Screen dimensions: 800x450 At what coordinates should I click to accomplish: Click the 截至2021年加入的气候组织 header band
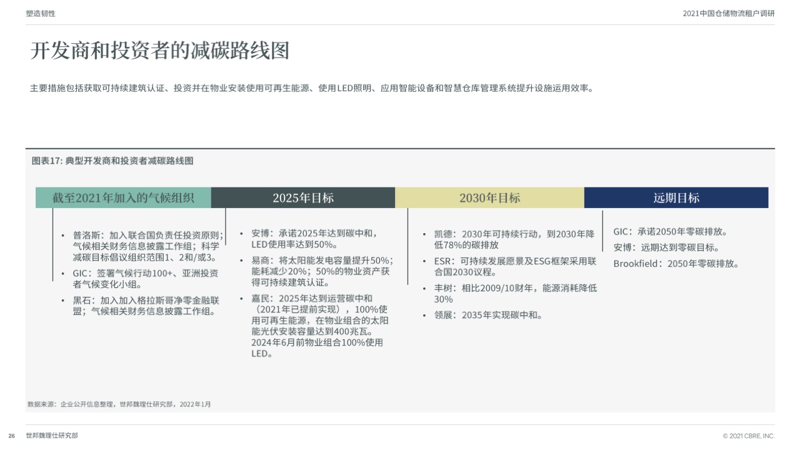click(123, 198)
